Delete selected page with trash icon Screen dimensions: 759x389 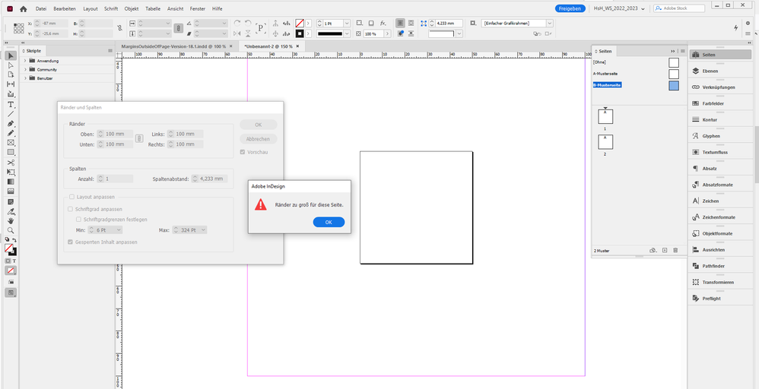point(676,250)
